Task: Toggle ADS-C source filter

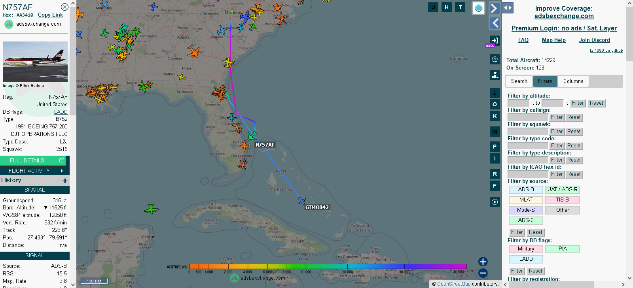Action: click(x=526, y=220)
